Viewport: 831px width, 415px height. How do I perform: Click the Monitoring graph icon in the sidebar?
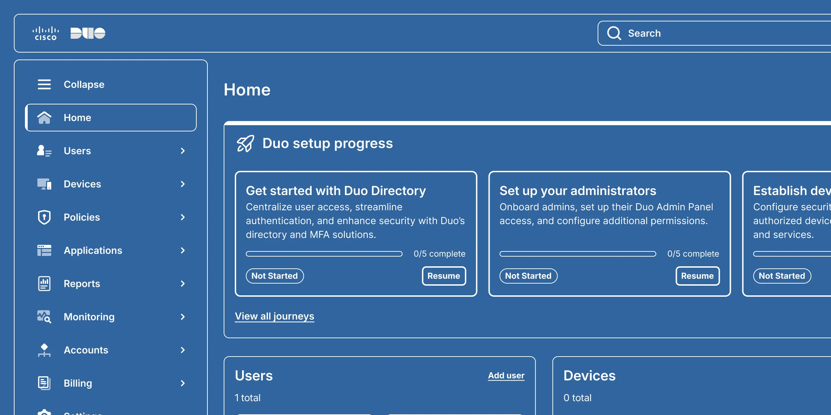44,317
